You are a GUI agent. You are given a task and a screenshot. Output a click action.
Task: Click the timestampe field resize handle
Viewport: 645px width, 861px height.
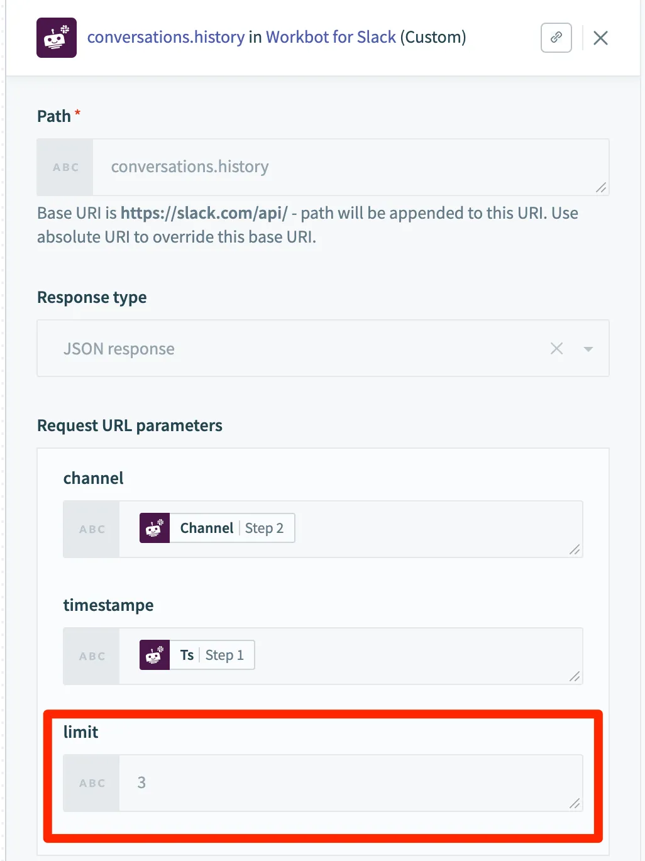[575, 676]
